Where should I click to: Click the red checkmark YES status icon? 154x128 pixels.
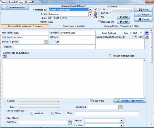(96, 9)
